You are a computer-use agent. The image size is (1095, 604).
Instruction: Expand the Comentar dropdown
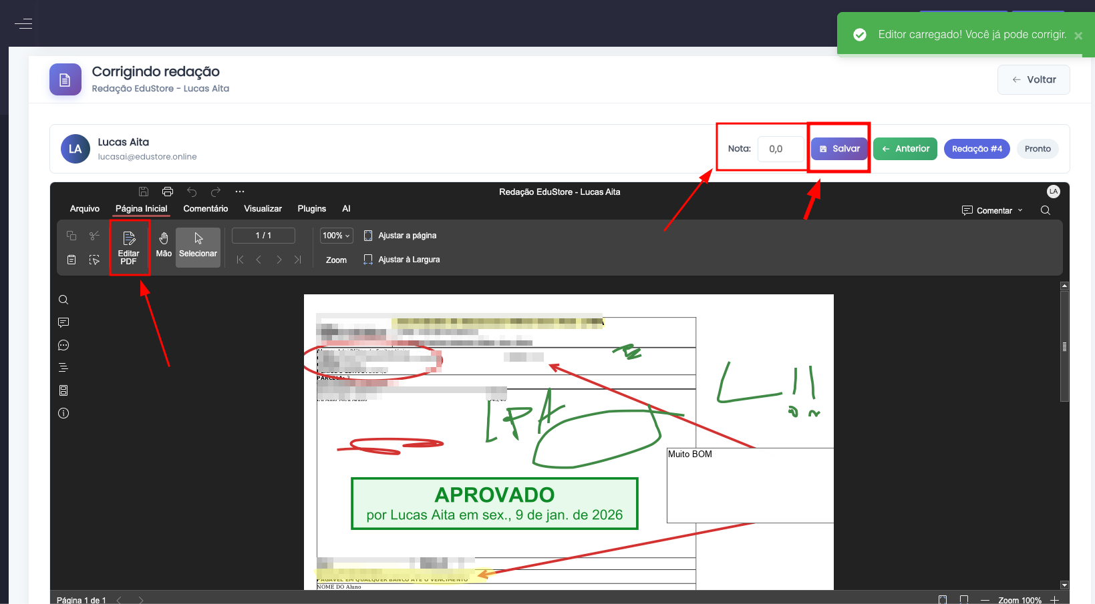[x=993, y=210]
